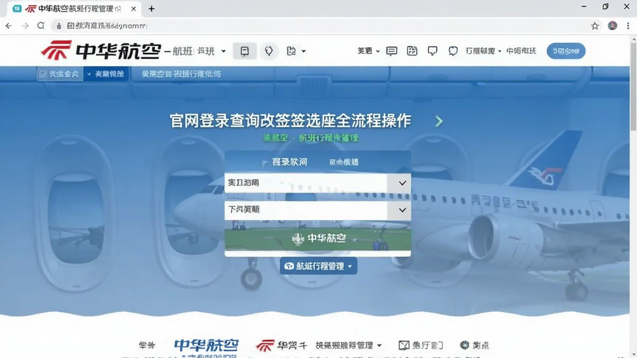Screen dimensions: 637x358
Task: Click the lightbulb-shaped icon in the header
Action: (269, 51)
